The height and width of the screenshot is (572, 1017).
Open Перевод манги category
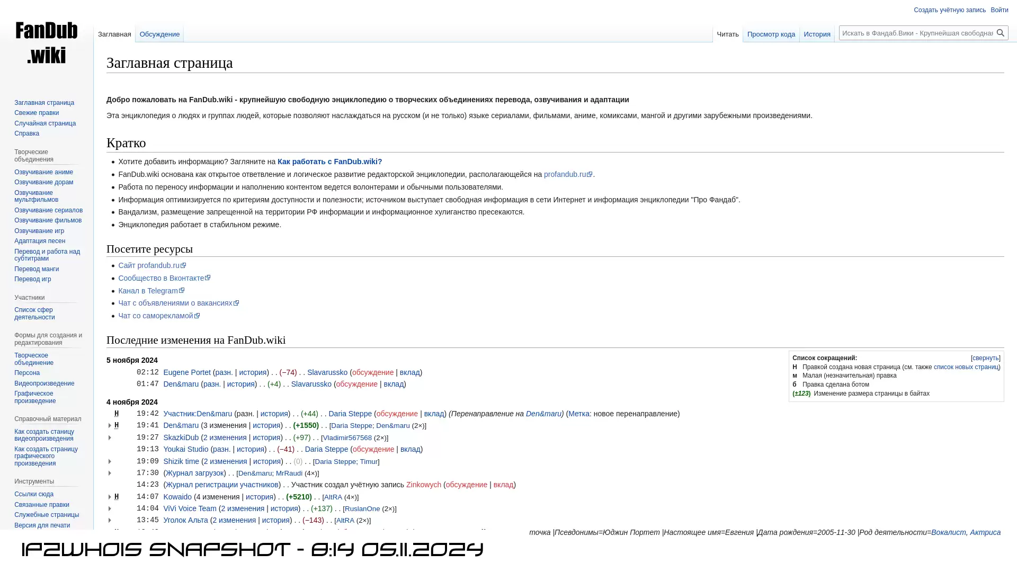37,269
